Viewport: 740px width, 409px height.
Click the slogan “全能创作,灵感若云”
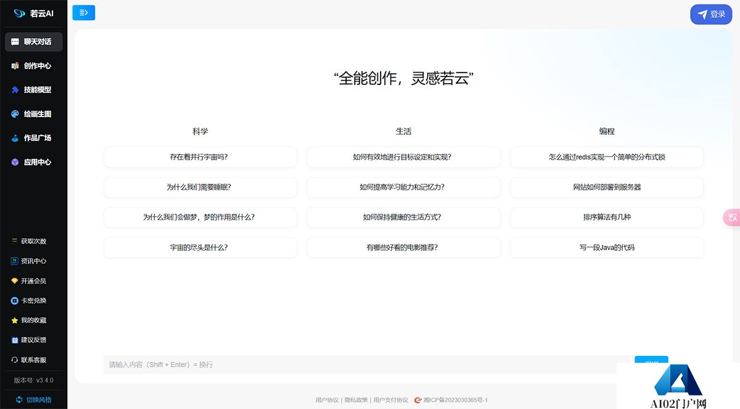403,79
